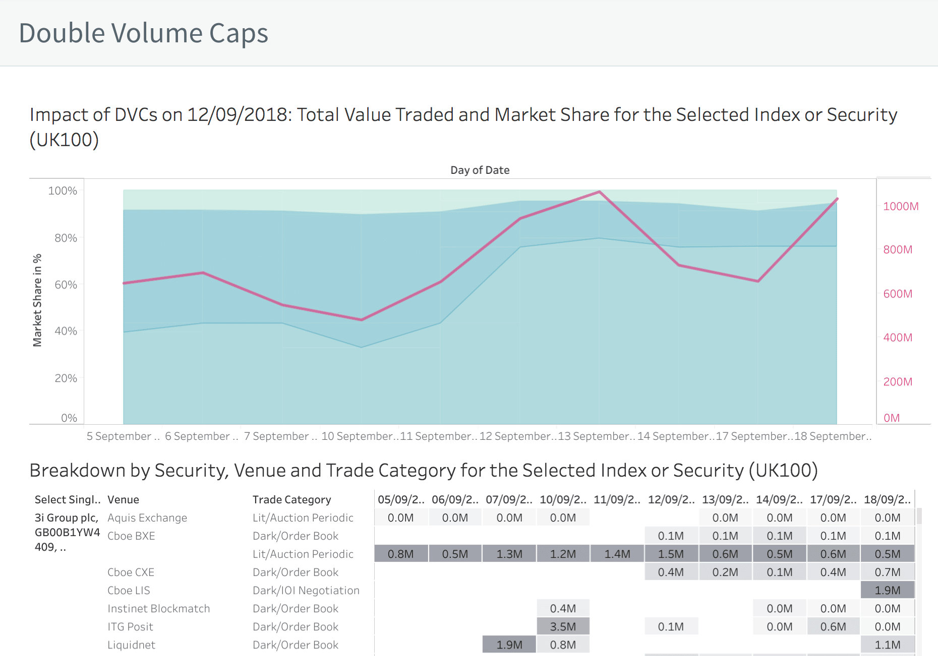
Task: Click the Cboe CXE venue label
Action: 131,572
